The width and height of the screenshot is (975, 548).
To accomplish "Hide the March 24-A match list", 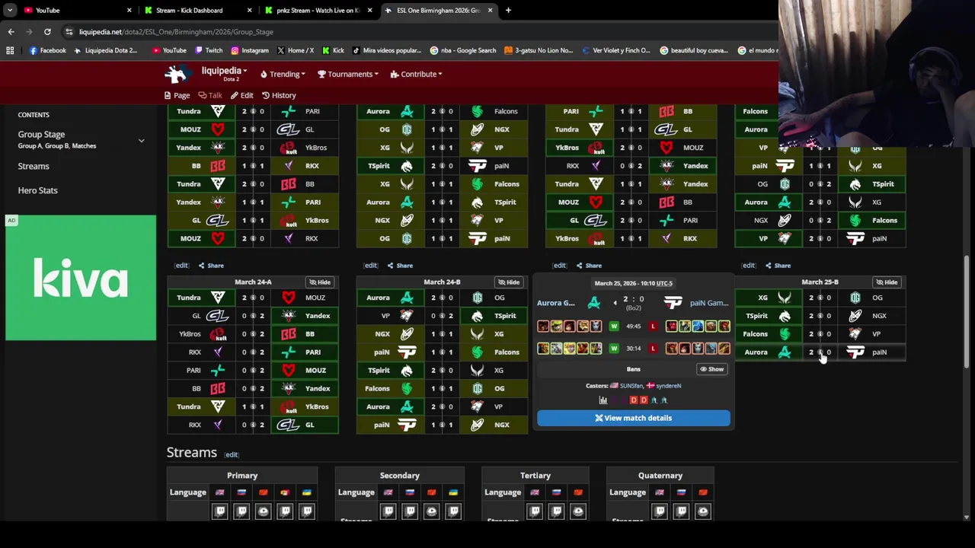I will pos(319,282).
